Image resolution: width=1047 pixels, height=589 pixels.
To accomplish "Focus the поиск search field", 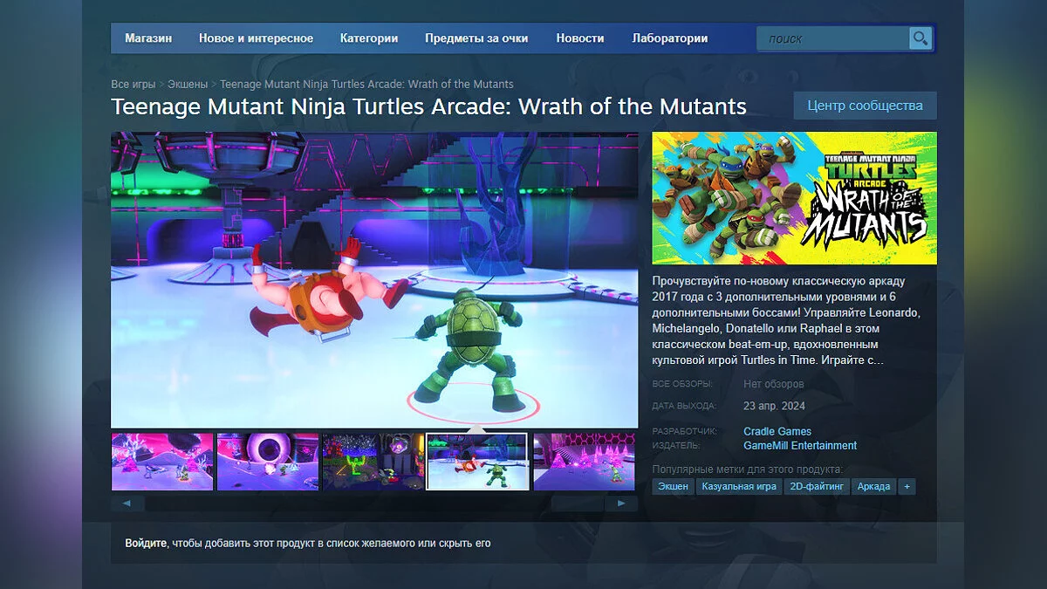I will pyautogui.click(x=833, y=38).
